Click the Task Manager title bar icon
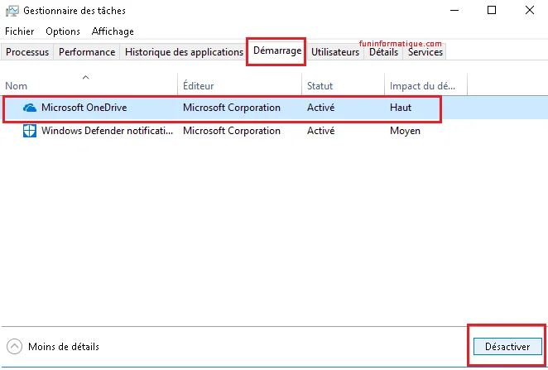Screen dimensions: 548x370 click(11, 11)
